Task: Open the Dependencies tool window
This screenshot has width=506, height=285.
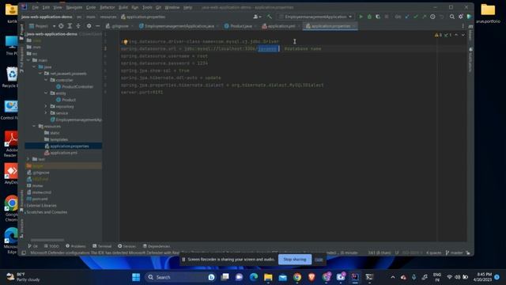Action: click(x=157, y=246)
